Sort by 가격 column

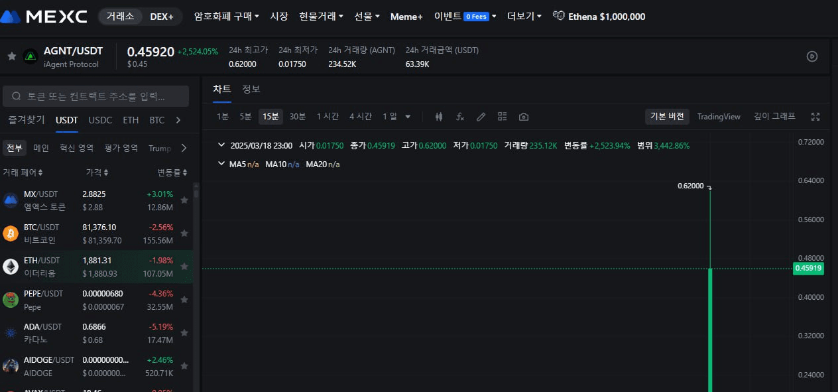(x=97, y=172)
